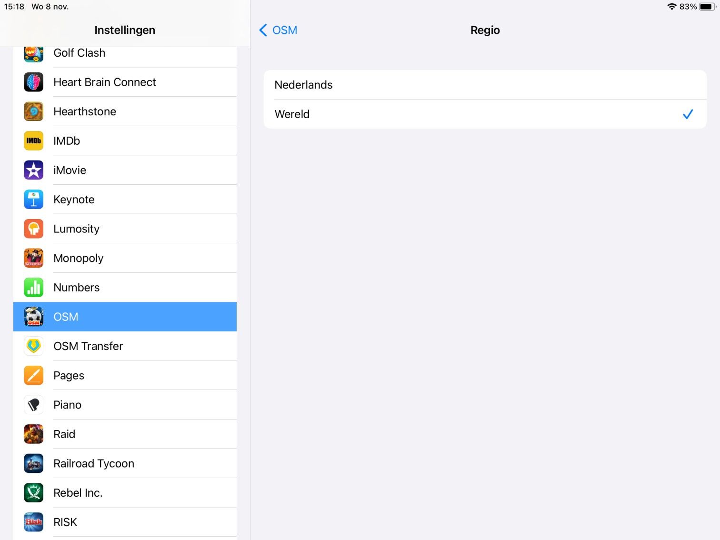Tap the blue Keynote icon
The width and height of the screenshot is (720, 540).
click(x=34, y=200)
